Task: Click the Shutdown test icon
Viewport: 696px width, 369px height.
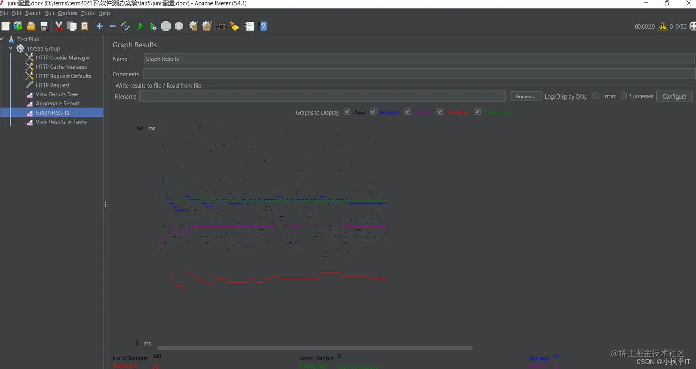Action: [179, 26]
